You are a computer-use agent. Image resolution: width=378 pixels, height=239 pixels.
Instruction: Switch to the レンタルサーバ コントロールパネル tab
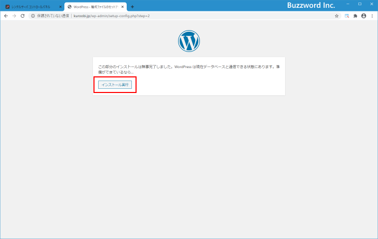coord(33,7)
